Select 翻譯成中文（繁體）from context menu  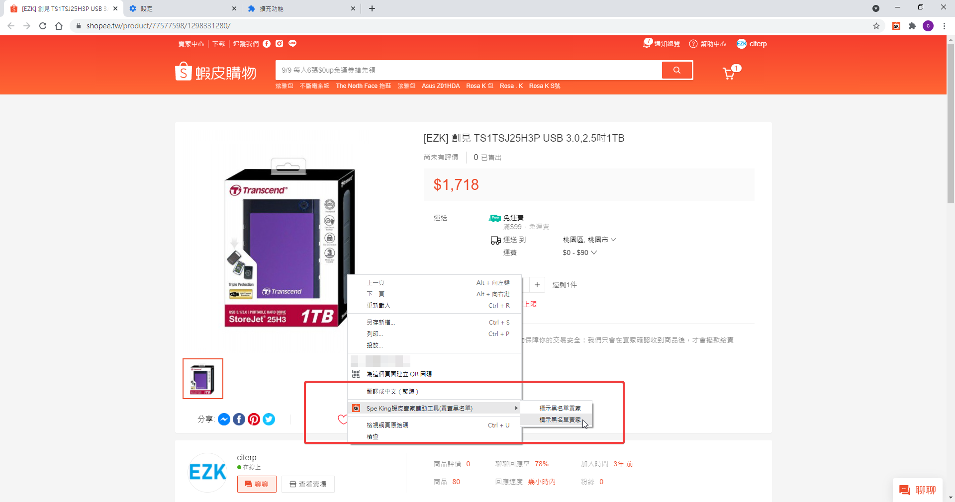(392, 392)
